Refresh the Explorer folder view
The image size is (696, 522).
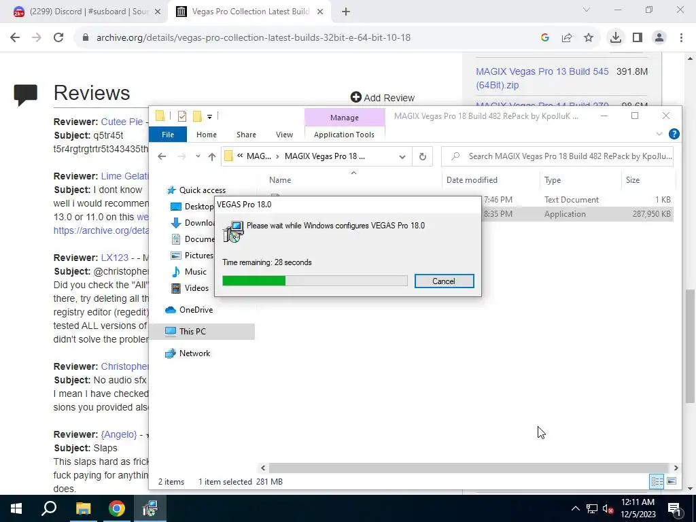tap(423, 157)
